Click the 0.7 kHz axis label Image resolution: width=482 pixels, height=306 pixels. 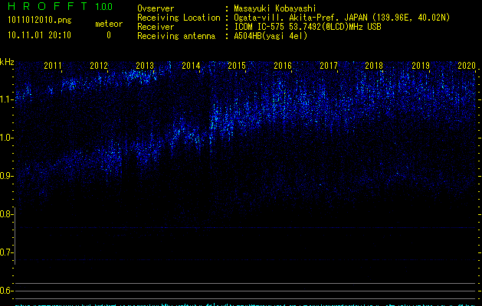tap(5, 252)
